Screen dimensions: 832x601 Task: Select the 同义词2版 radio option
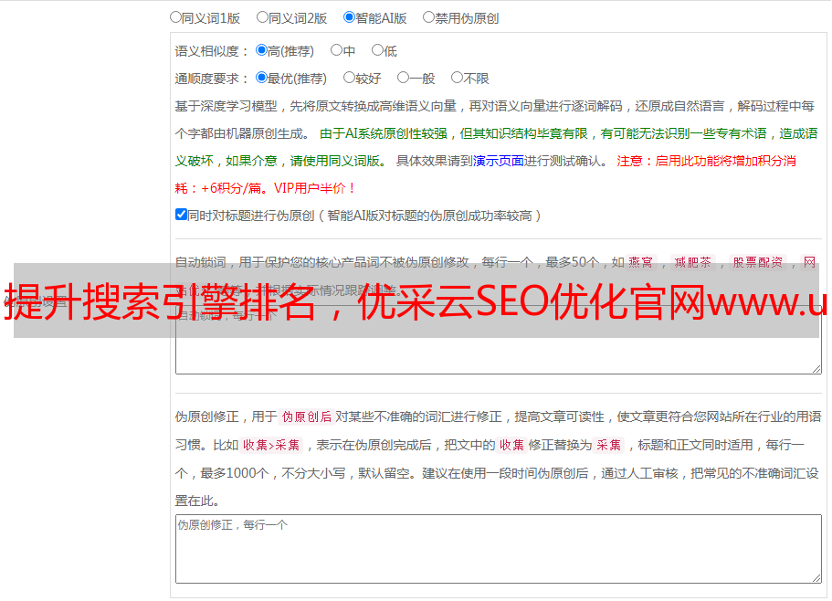(x=262, y=17)
